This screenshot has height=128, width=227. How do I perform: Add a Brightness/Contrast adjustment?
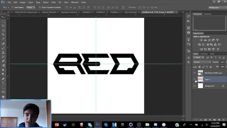point(201,40)
